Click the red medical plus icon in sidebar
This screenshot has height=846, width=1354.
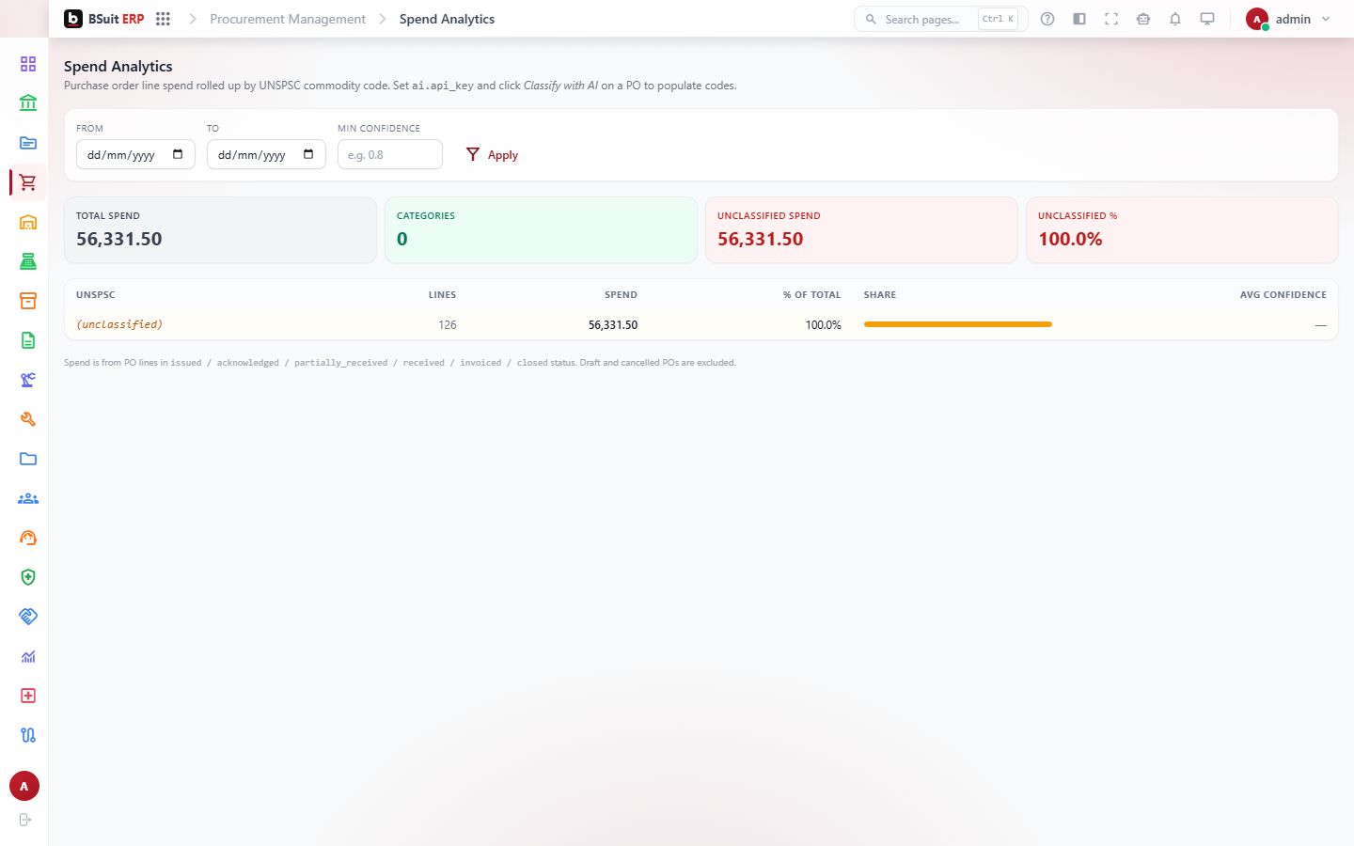pos(28,696)
